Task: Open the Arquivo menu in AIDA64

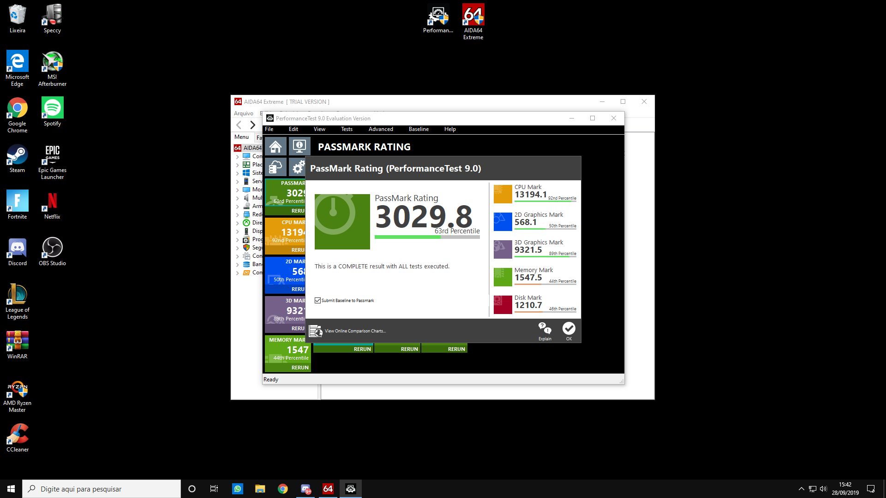Action: [x=244, y=113]
